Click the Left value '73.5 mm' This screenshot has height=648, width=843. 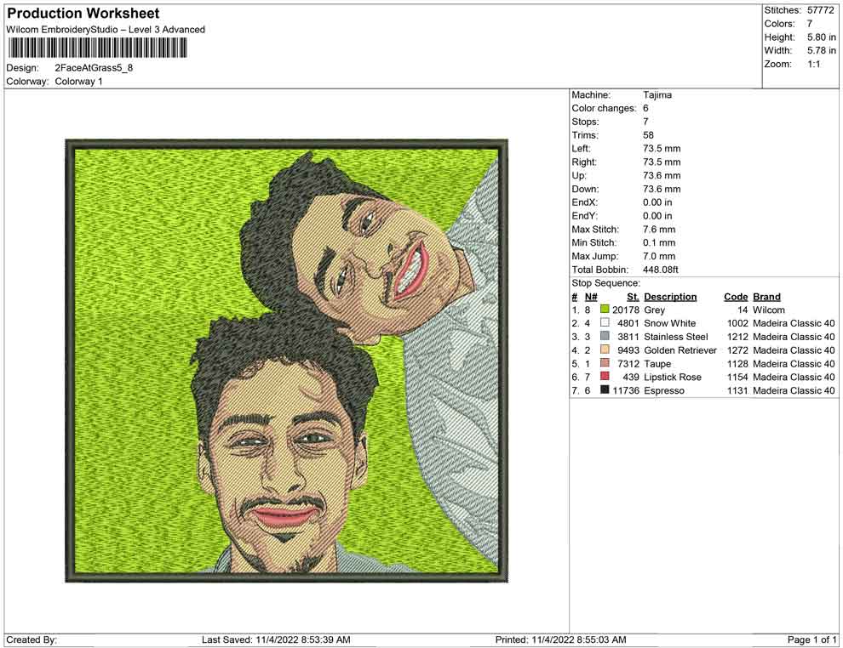pos(662,149)
